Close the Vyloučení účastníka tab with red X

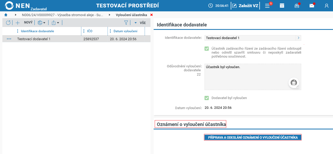[x=152, y=15]
